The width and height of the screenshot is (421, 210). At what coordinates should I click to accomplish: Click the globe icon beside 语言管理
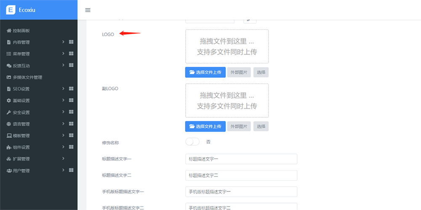point(9,124)
